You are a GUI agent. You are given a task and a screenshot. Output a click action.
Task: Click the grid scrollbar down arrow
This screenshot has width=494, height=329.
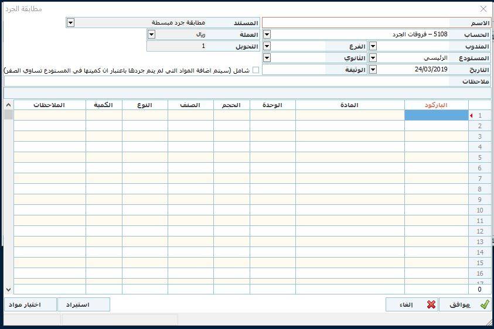click(x=9, y=289)
